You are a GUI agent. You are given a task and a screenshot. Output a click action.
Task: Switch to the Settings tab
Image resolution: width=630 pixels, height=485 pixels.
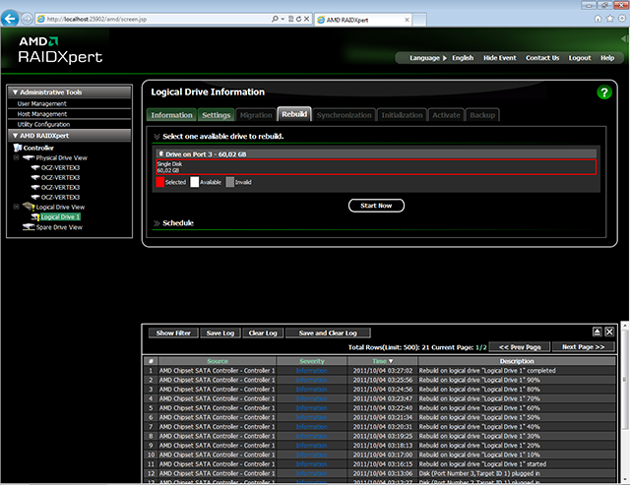click(217, 115)
